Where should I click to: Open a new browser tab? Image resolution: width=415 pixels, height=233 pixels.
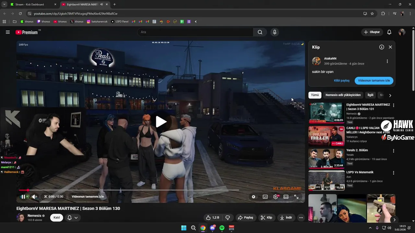pos(114,5)
